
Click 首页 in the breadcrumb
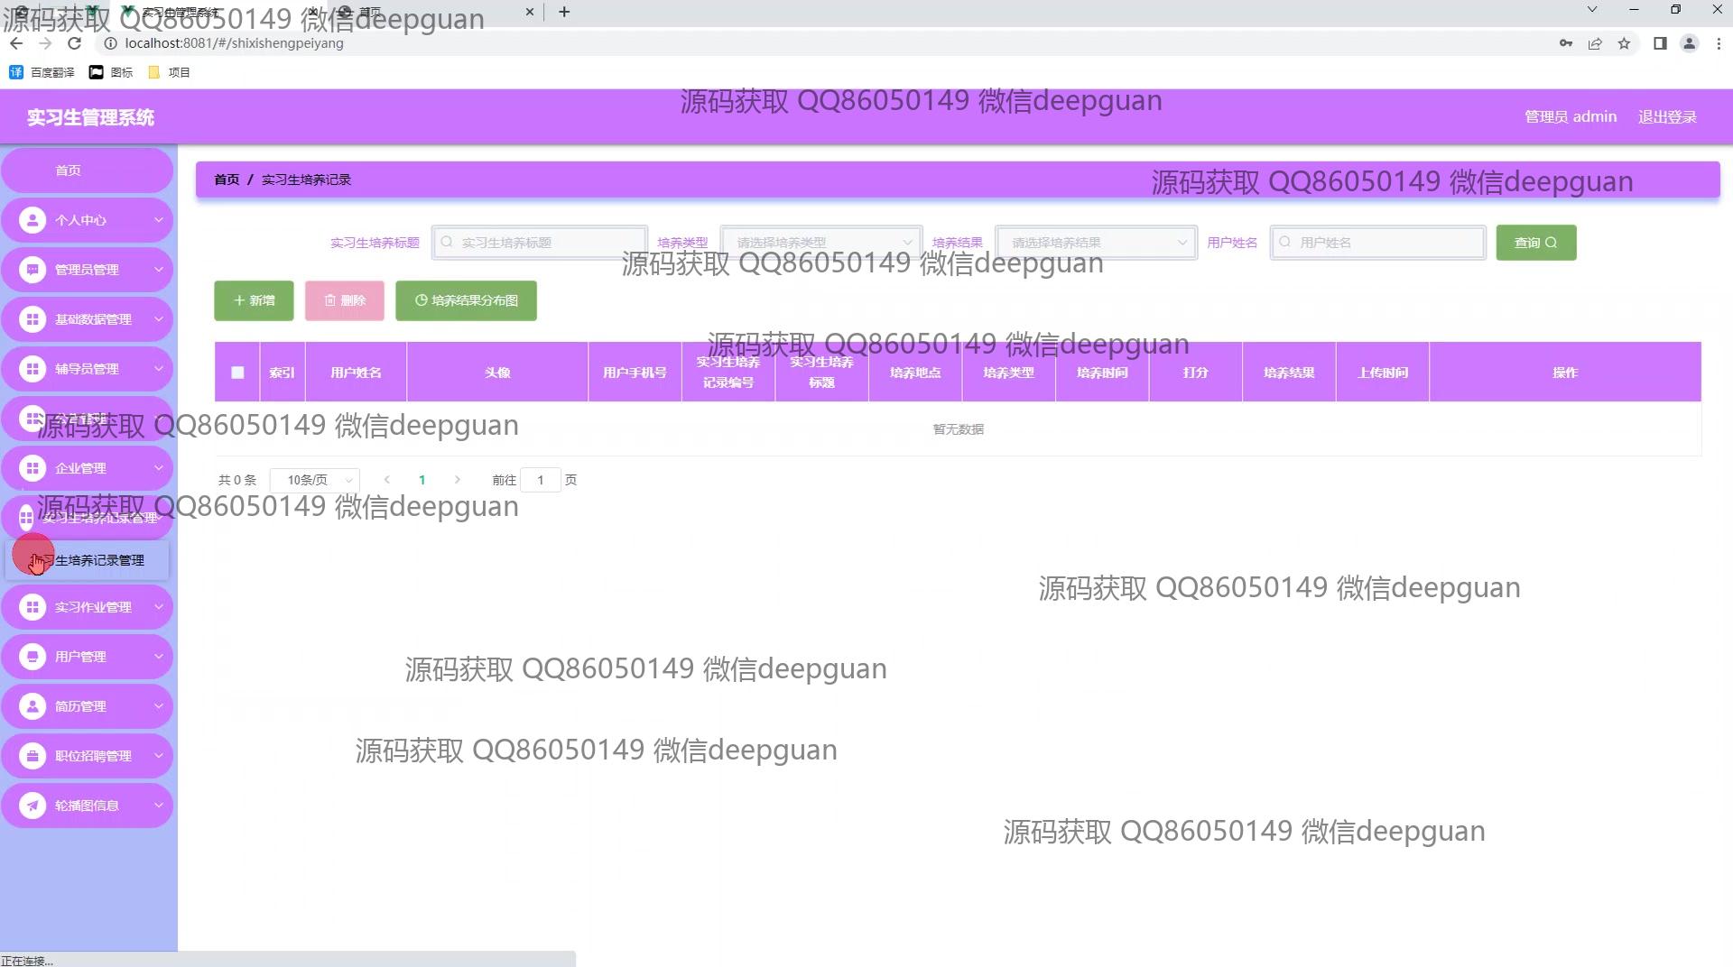227,180
